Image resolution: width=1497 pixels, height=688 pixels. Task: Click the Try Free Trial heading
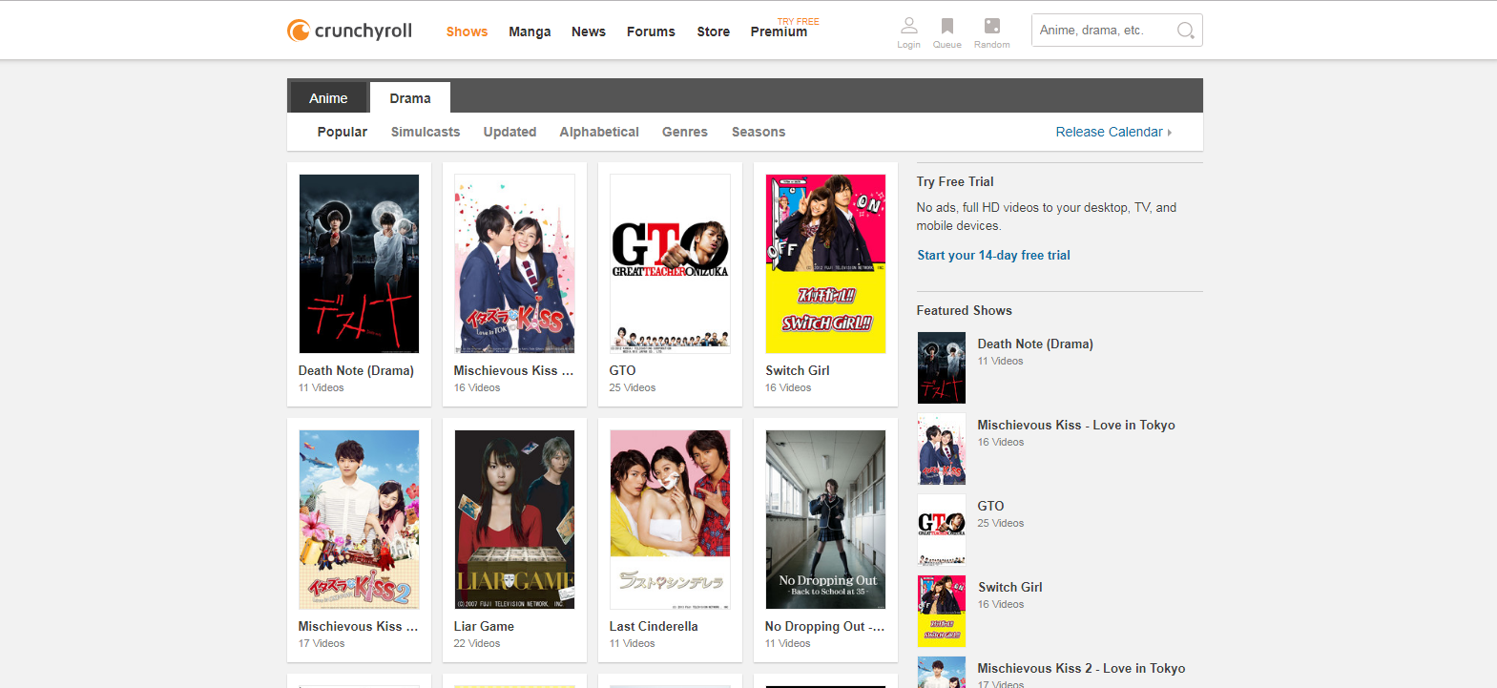[x=955, y=181]
